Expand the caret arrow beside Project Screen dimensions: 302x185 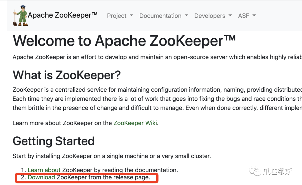(x=131, y=16)
